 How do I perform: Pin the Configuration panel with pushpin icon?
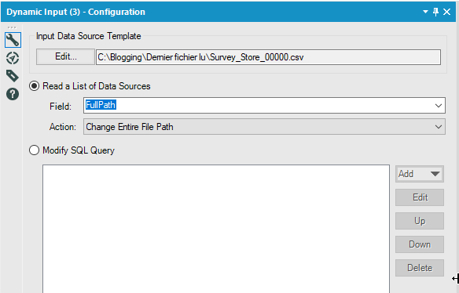[x=436, y=12]
